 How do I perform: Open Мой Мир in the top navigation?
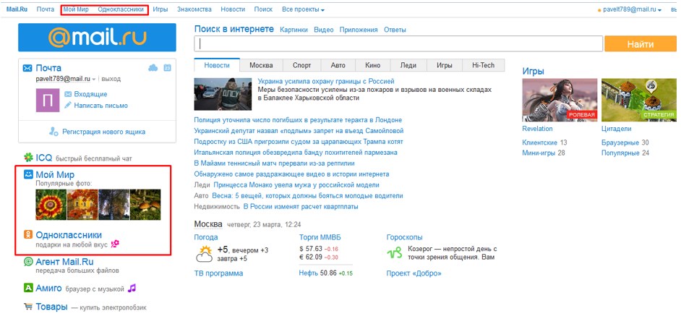click(x=76, y=9)
